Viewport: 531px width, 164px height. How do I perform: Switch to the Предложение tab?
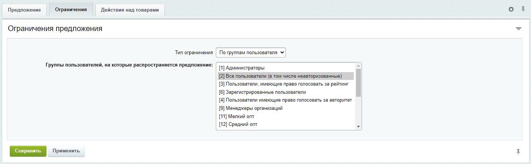24,10
